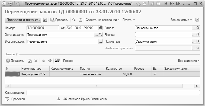The width and height of the screenshot is (205, 106).
Task: Click Характеристика column header
Action: 64,69
